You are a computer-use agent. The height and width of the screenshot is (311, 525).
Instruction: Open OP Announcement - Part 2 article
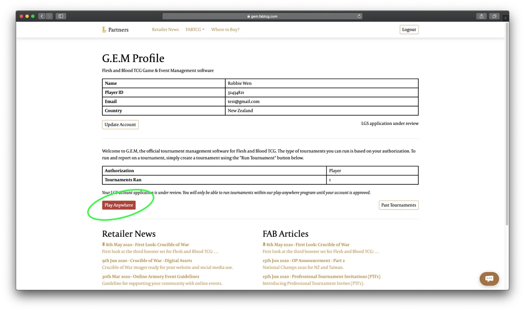tap(304, 261)
